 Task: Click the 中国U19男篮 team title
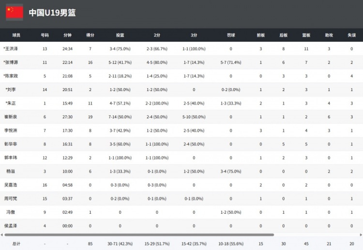tap(52, 13)
